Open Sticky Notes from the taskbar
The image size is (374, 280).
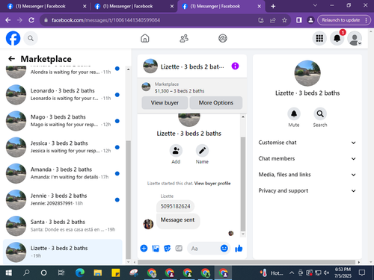tap(116, 273)
